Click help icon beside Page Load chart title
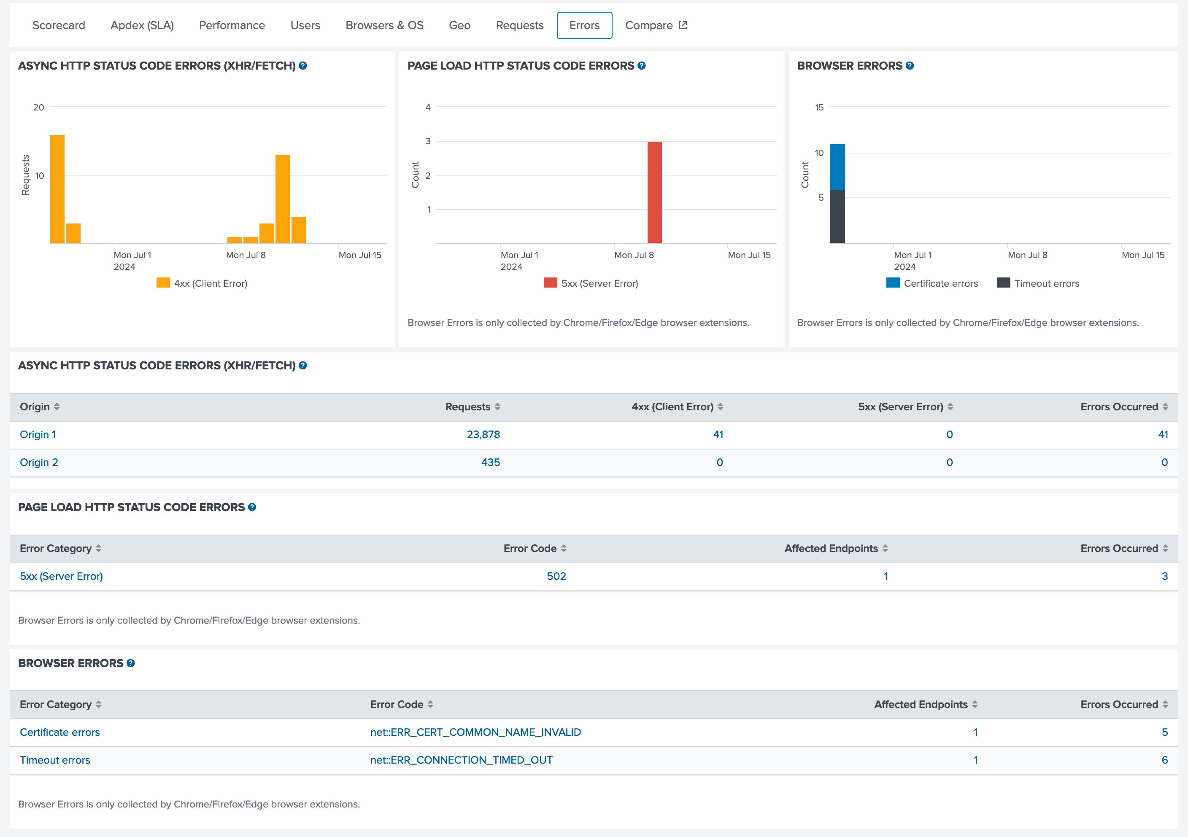 pos(642,66)
